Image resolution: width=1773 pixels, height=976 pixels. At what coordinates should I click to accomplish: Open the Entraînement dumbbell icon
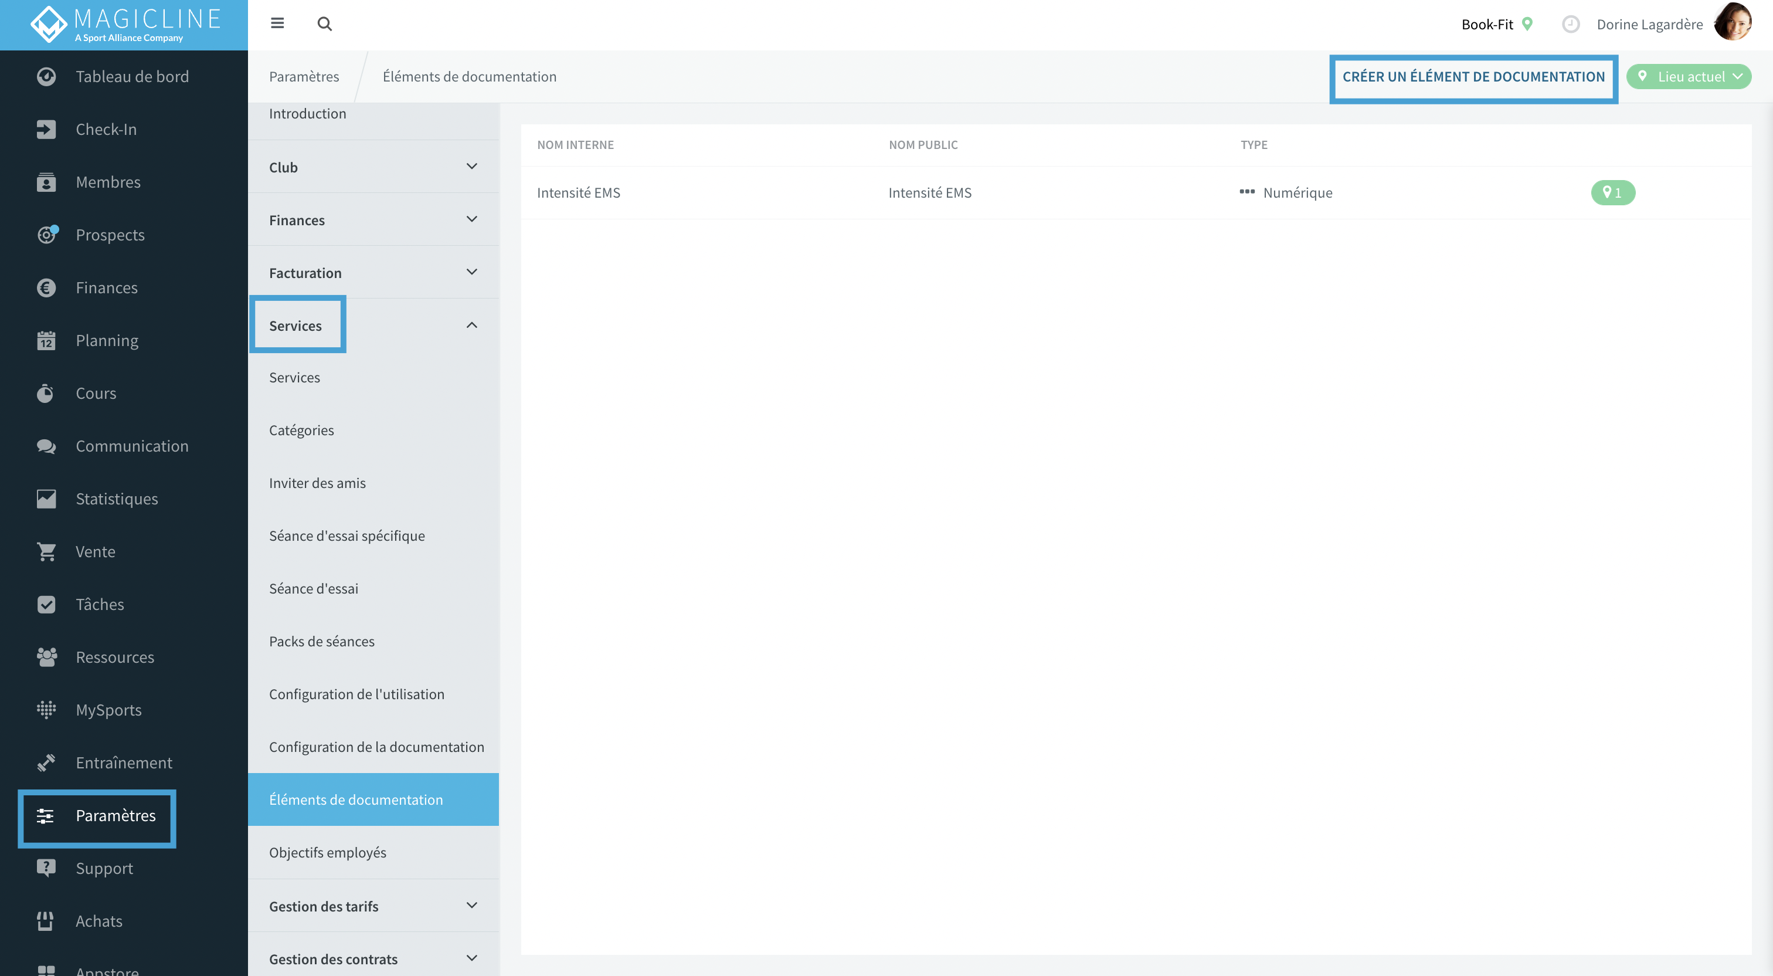coord(46,762)
